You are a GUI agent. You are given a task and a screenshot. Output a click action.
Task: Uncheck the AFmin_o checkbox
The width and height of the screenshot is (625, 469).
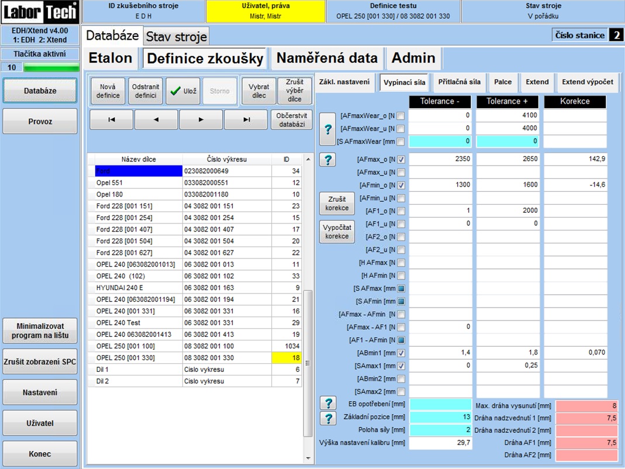(401, 185)
